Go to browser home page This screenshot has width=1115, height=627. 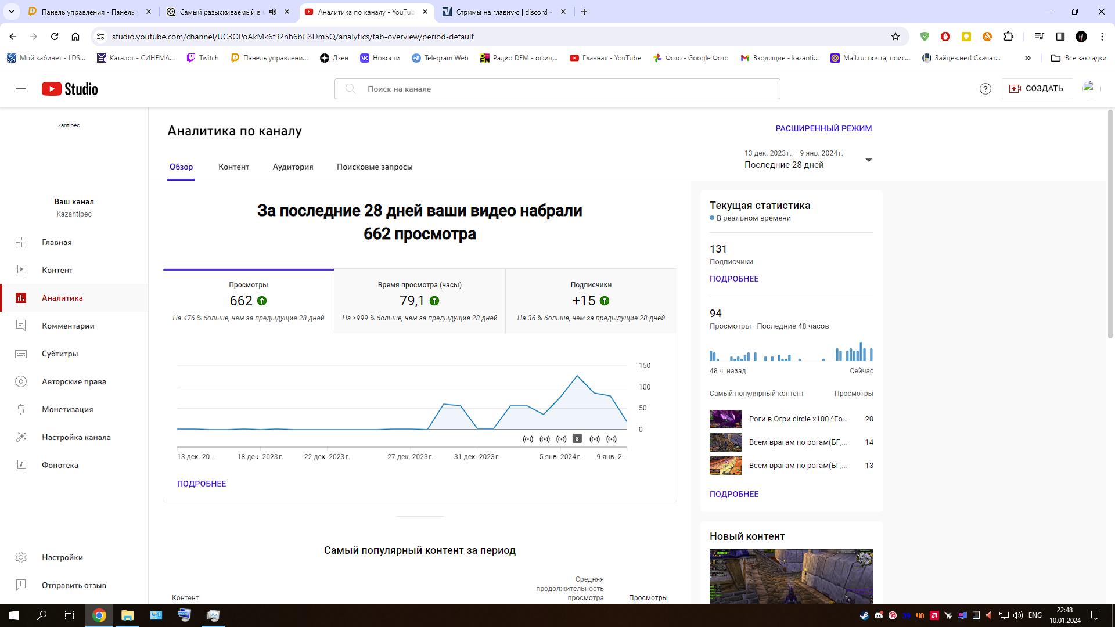pyautogui.click(x=75, y=37)
